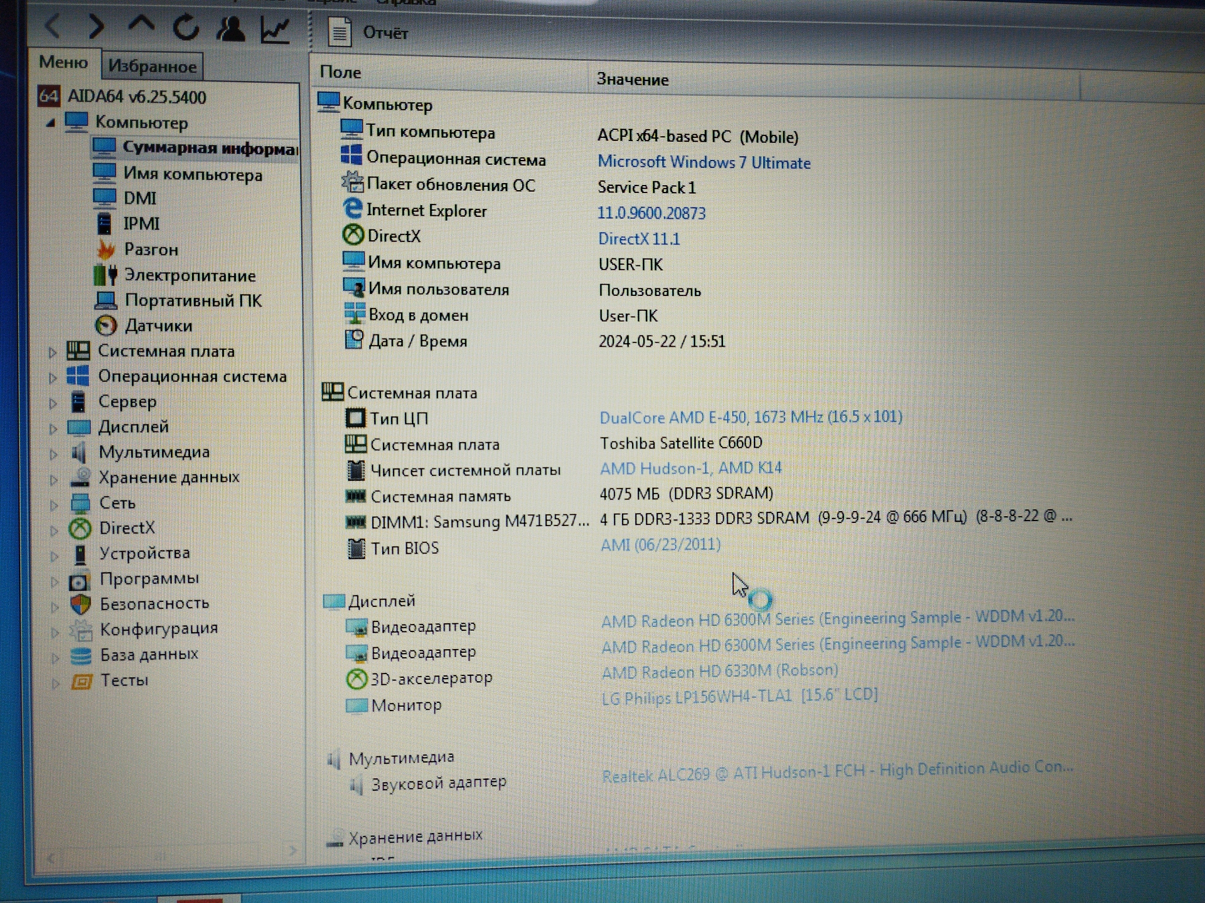
Task: Click the Устройства icon in tree
Action: pyautogui.click(x=80, y=554)
